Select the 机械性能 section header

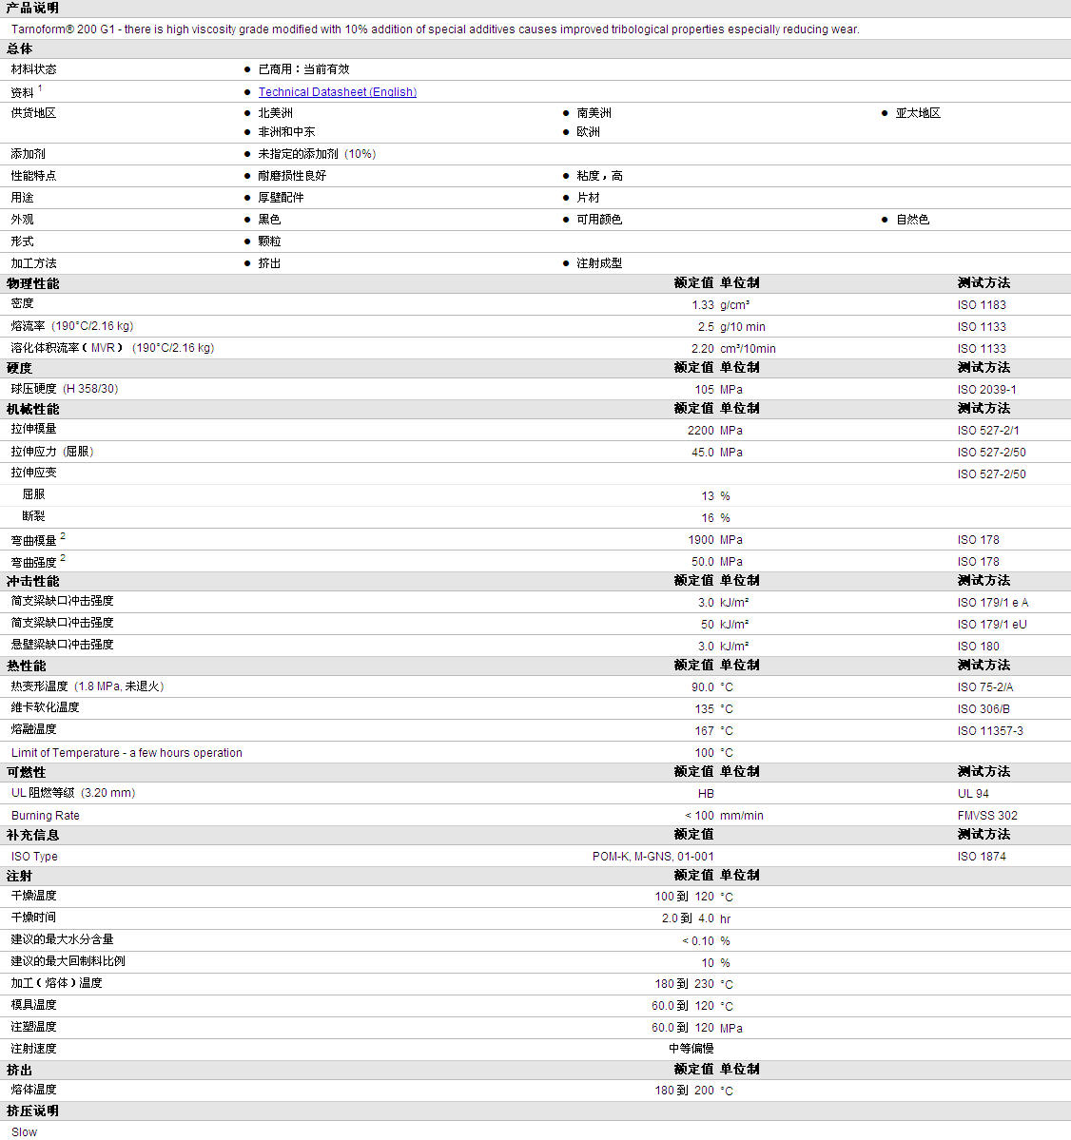coord(32,410)
